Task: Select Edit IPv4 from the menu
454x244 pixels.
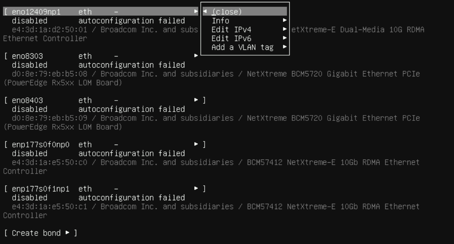Action: click(231, 29)
